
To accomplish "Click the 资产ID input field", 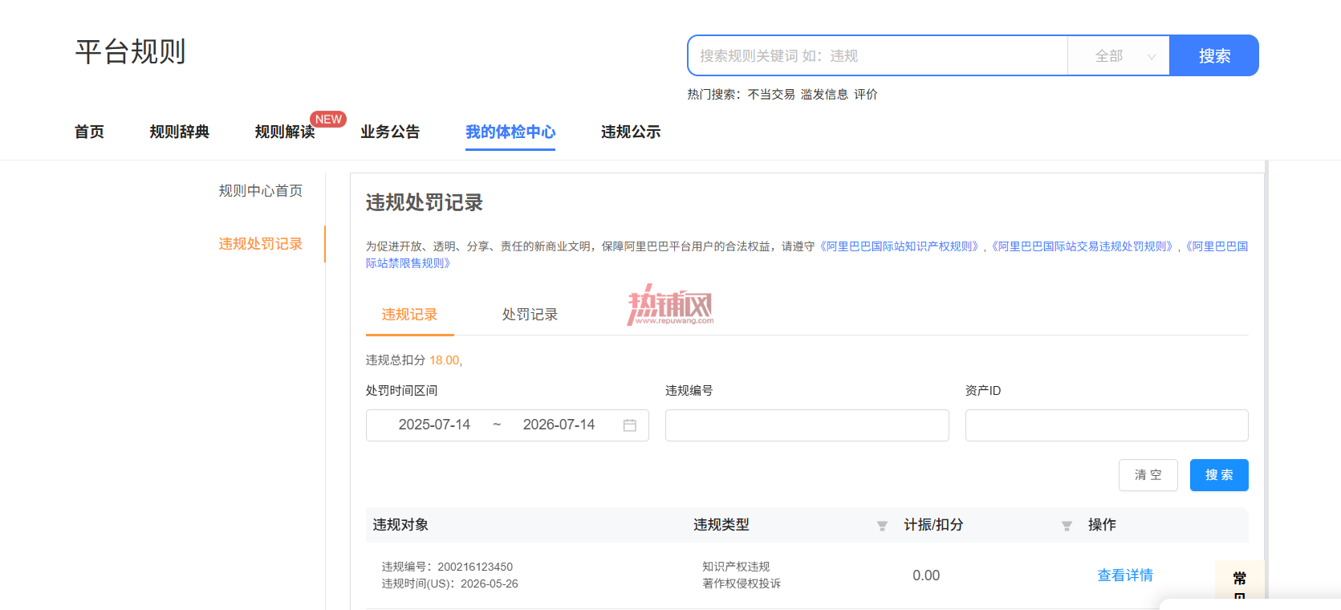I will [x=1107, y=425].
